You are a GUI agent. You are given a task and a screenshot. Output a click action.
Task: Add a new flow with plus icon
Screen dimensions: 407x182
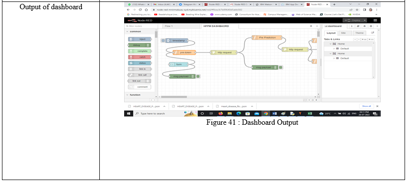[x=311, y=26]
